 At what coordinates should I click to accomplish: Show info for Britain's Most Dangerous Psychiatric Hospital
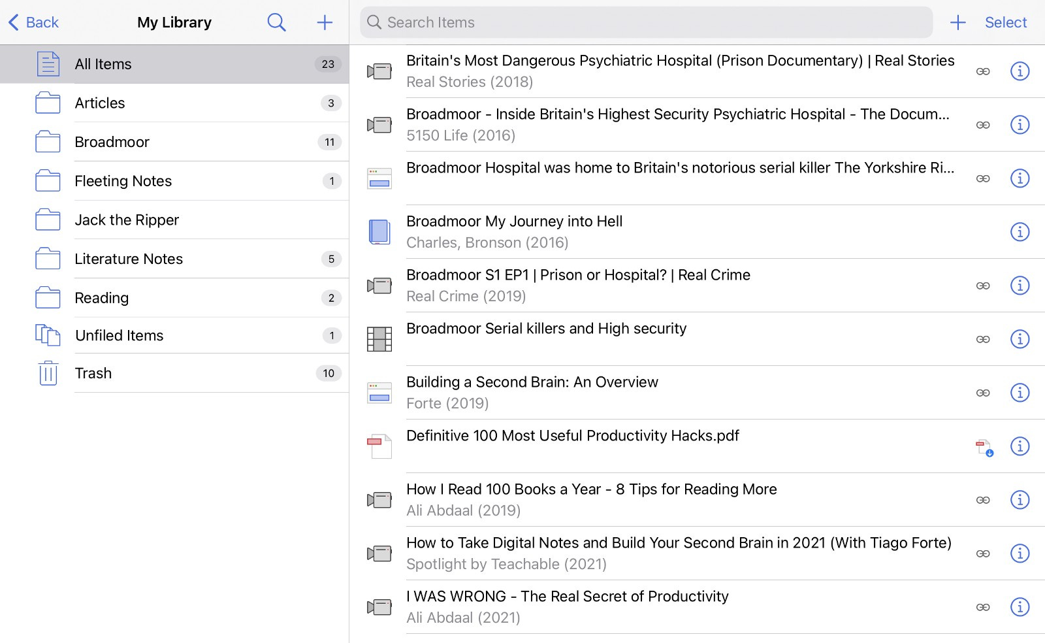point(1020,71)
